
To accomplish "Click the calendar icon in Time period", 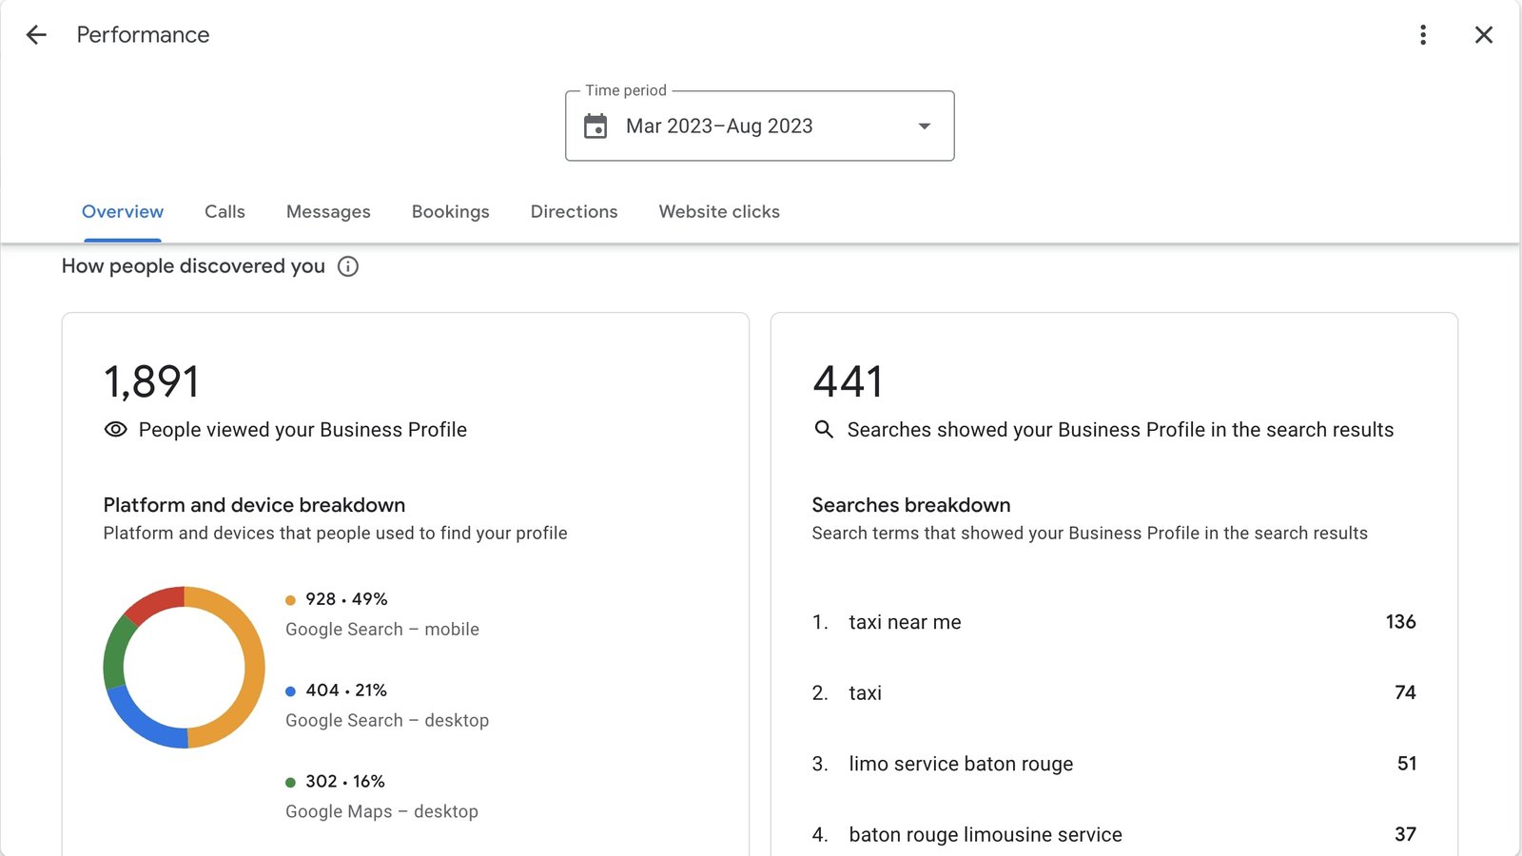I will (x=597, y=126).
